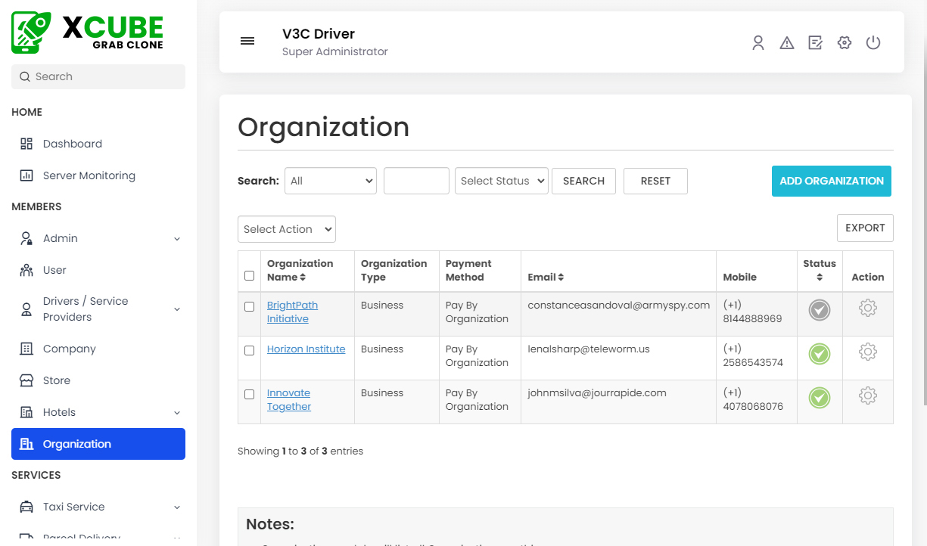Open the Horizon Institute organization link
927x546 pixels.
(306, 349)
